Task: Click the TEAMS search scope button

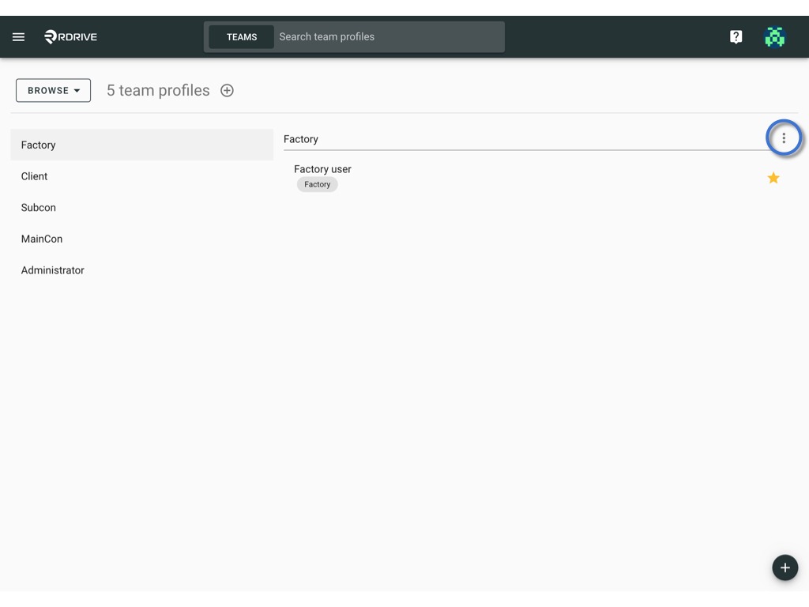Action: coord(242,37)
